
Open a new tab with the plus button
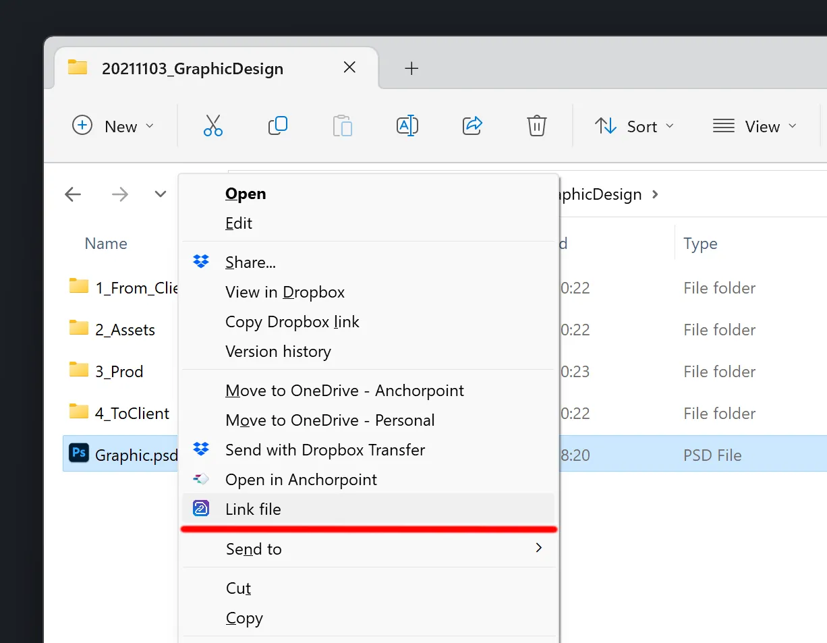(x=411, y=67)
